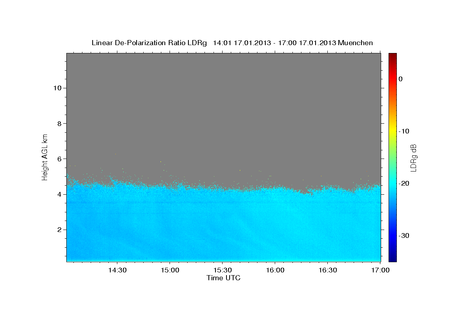The image size is (471, 314).
Task: Click the colorbar value label -30
Action: pos(404,235)
